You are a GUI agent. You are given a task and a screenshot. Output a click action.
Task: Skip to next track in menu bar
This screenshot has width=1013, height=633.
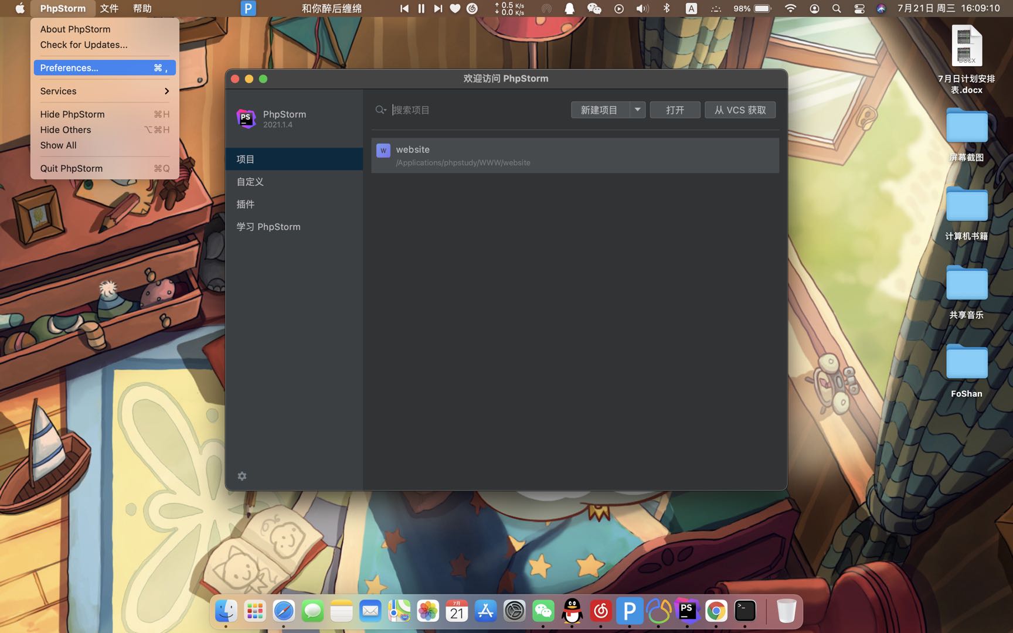tap(438, 8)
